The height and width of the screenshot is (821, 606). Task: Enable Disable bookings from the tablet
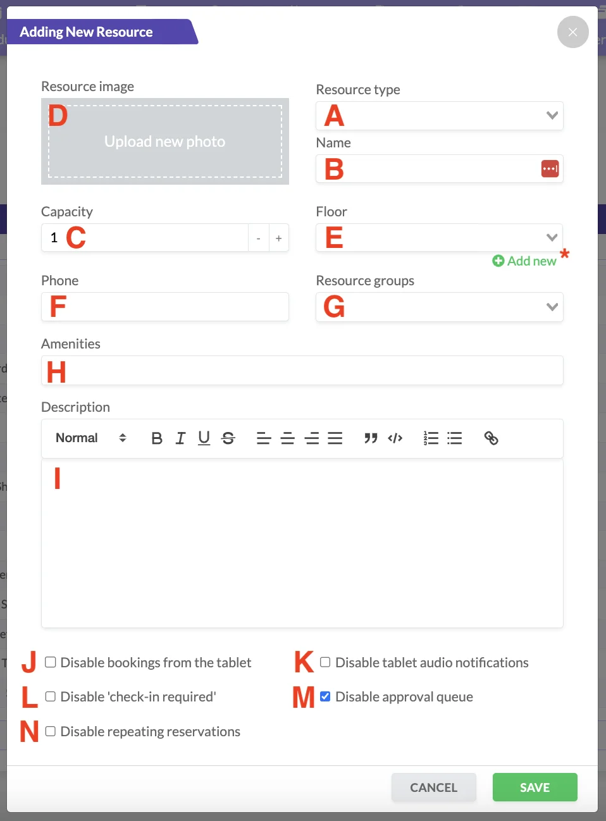click(x=51, y=662)
